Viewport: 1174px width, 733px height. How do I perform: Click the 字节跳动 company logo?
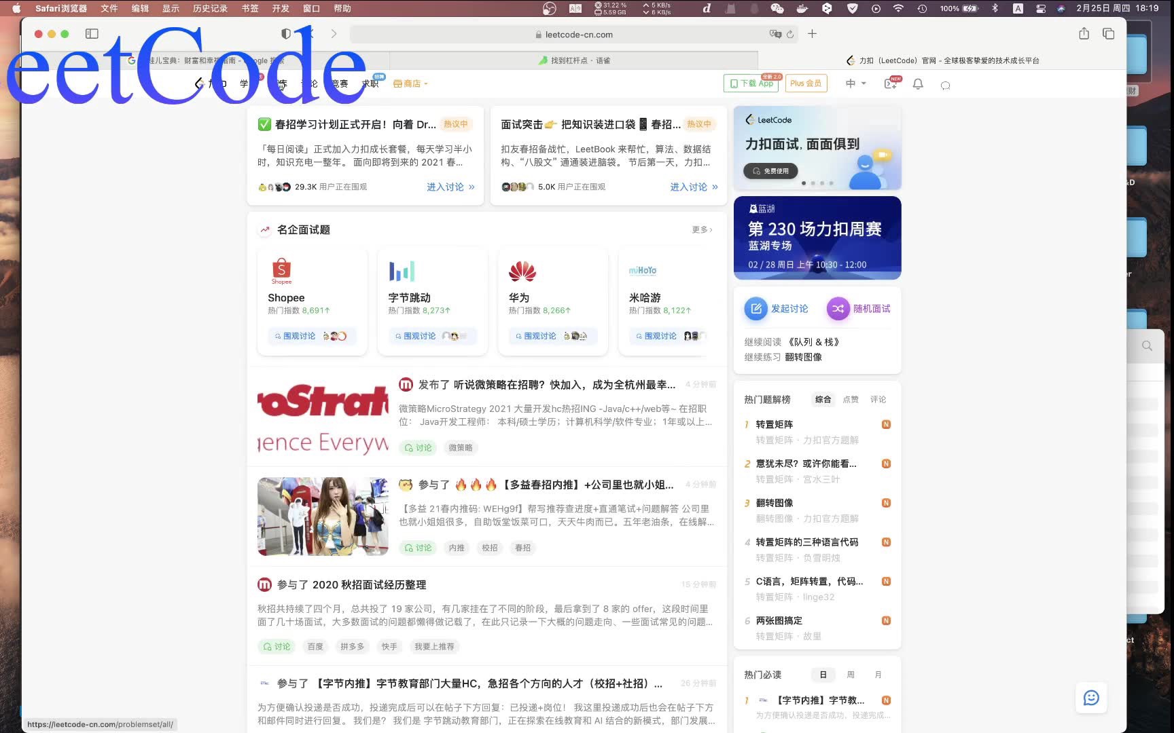tap(402, 271)
